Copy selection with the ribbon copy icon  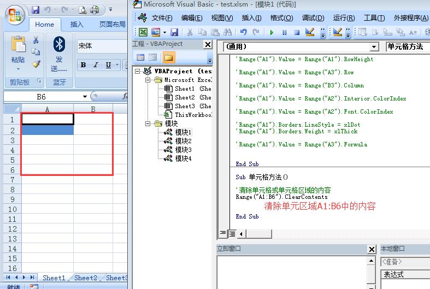36,51
